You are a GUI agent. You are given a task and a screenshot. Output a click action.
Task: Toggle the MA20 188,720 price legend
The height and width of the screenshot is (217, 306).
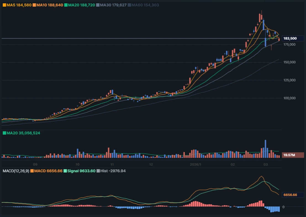(x=80, y=5)
